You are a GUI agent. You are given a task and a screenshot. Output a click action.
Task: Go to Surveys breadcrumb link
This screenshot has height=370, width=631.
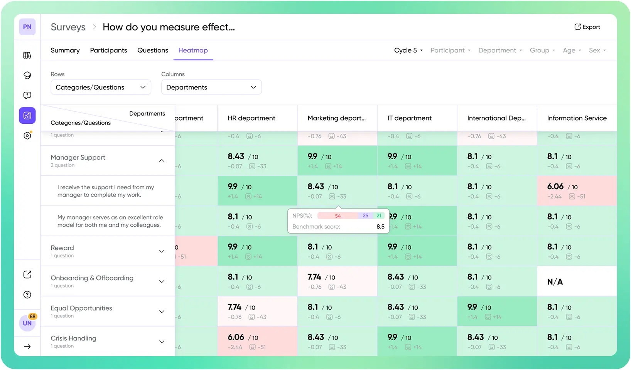click(x=68, y=27)
